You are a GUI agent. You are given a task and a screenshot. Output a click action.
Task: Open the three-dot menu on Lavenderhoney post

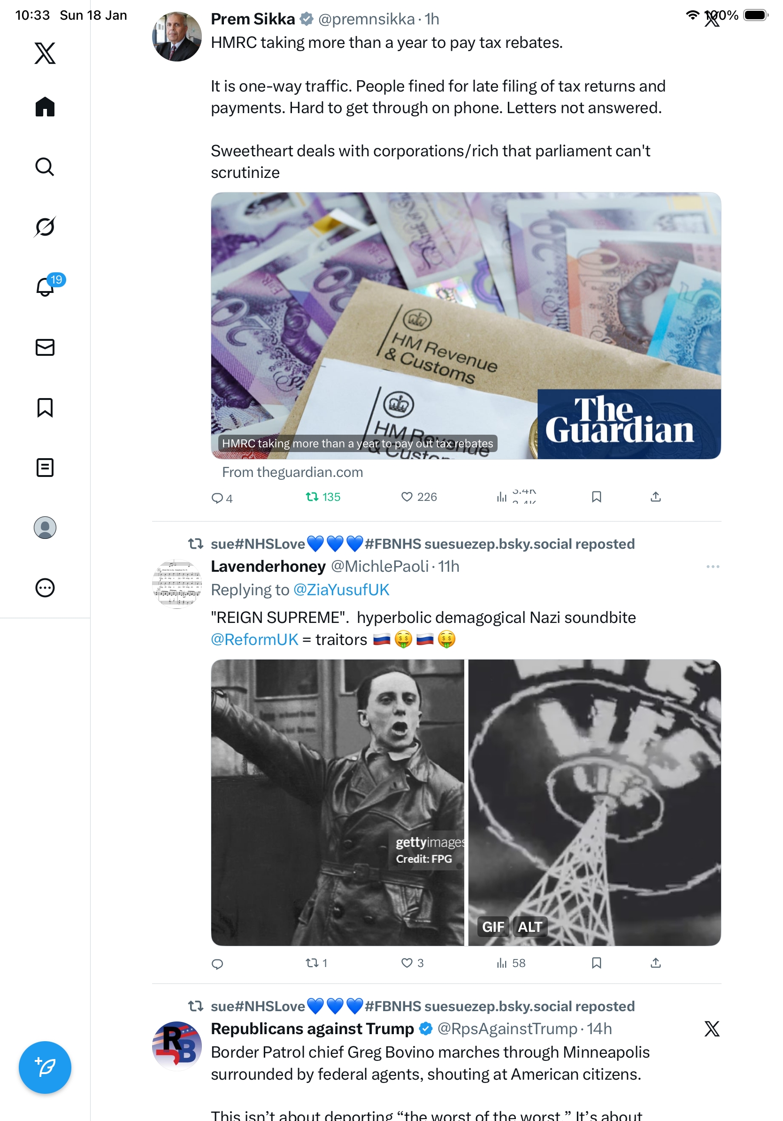[x=713, y=566]
